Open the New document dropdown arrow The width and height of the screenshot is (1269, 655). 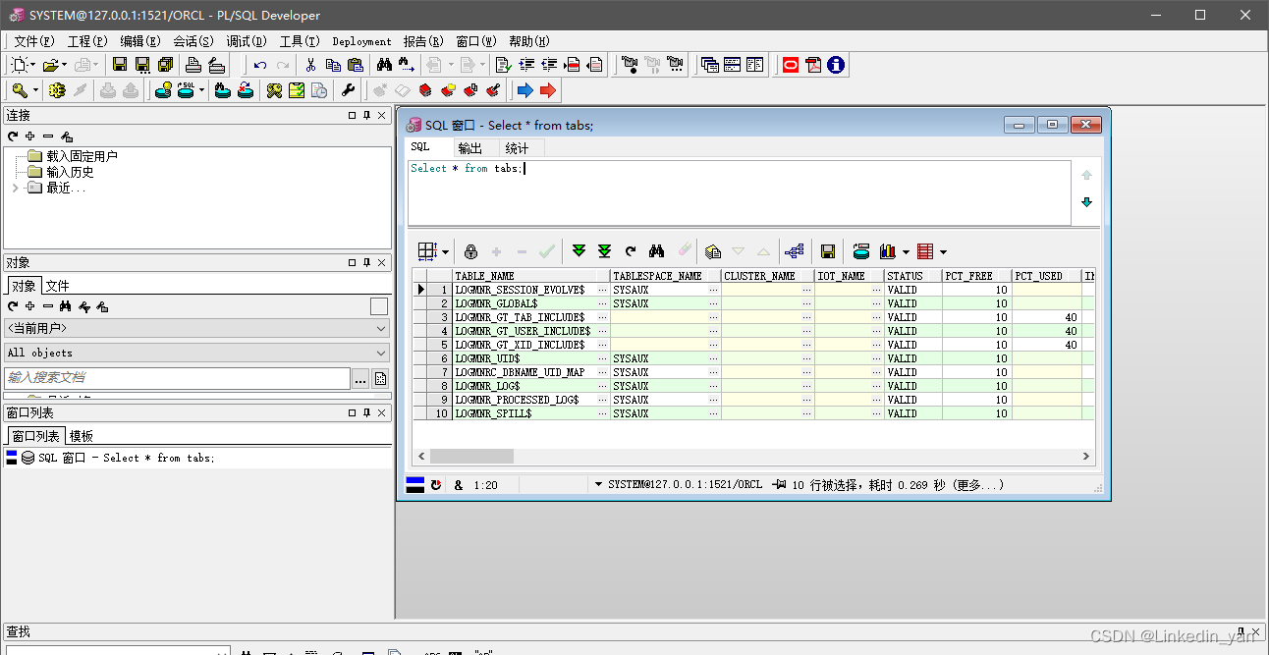click(32, 66)
